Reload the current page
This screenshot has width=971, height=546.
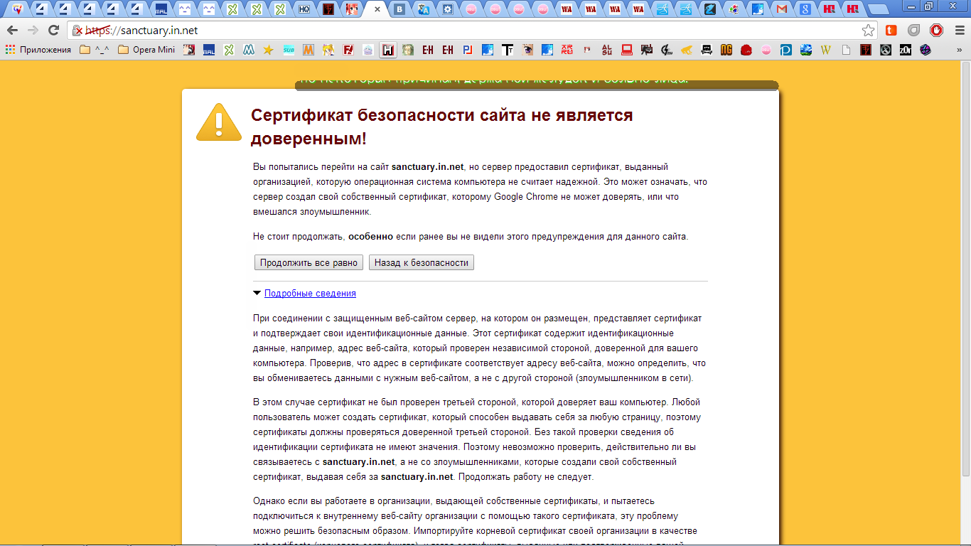pos(53,30)
